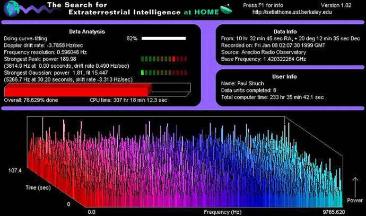Click the 'Time (sec)' axis label
The width and height of the screenshot is (366, 216).
[x=38, y=188]
